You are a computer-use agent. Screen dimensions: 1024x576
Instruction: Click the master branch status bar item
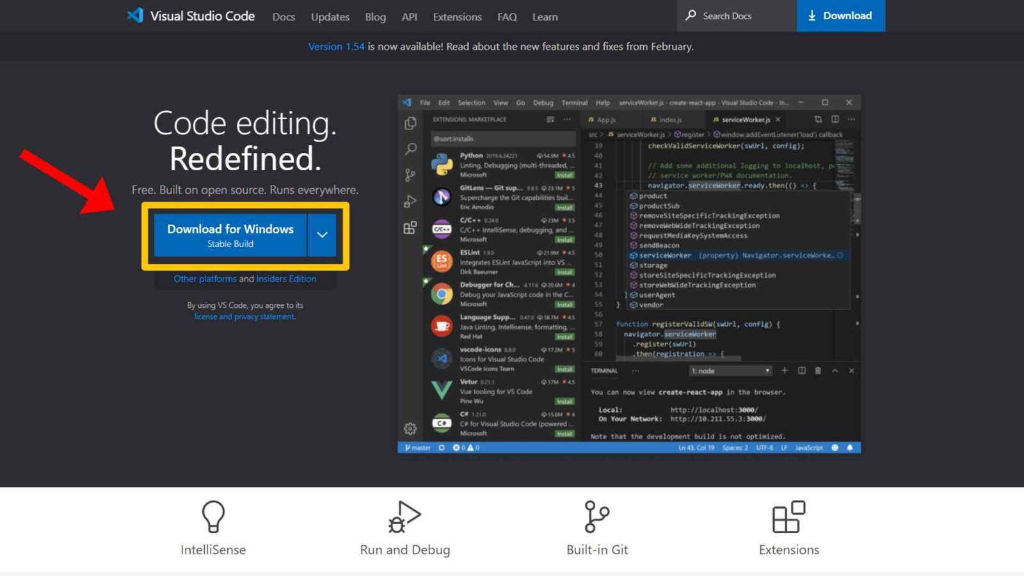click(418, 447)
